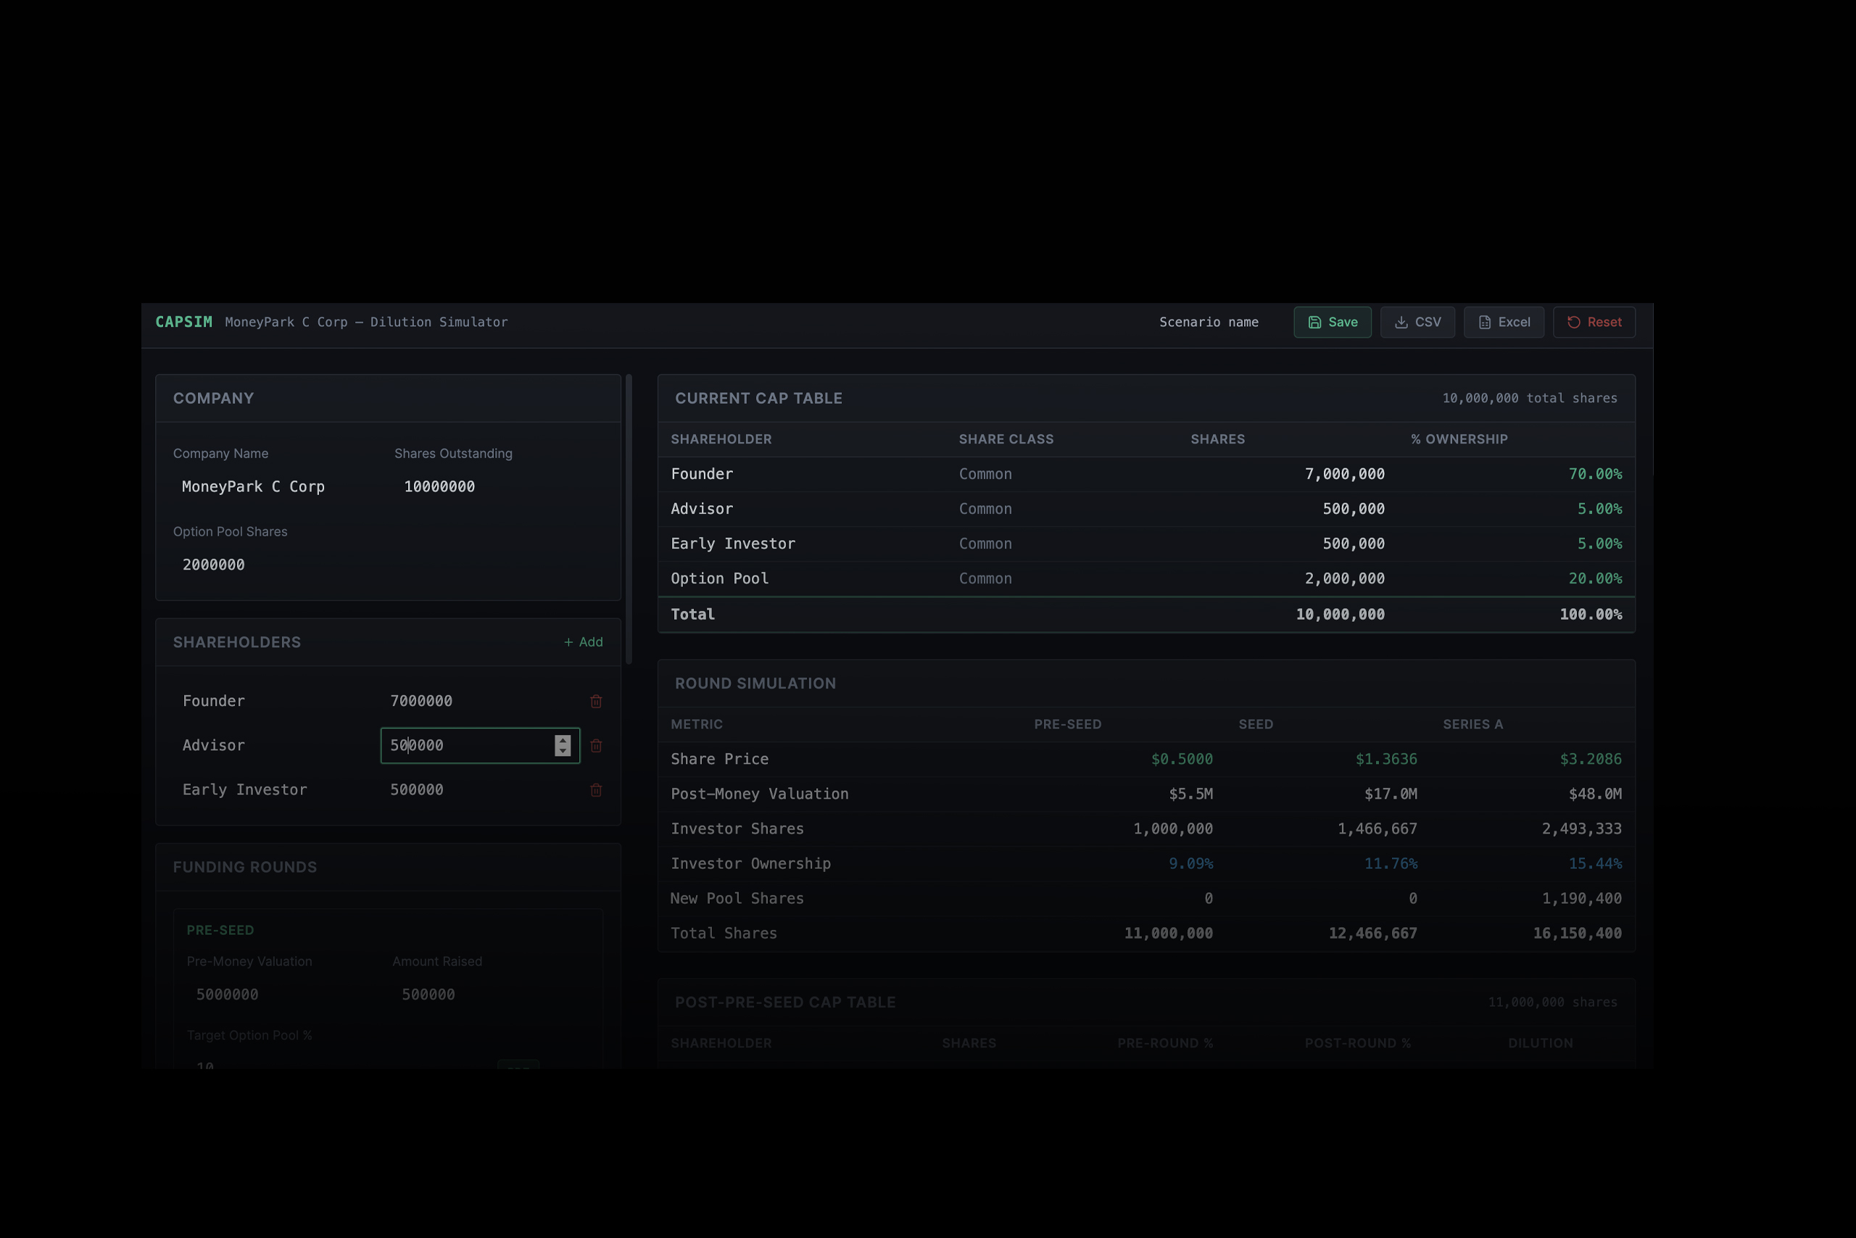1856x1238 pixels.
Task: Remove the Early Investor with its trash icon
Action: 596,789
